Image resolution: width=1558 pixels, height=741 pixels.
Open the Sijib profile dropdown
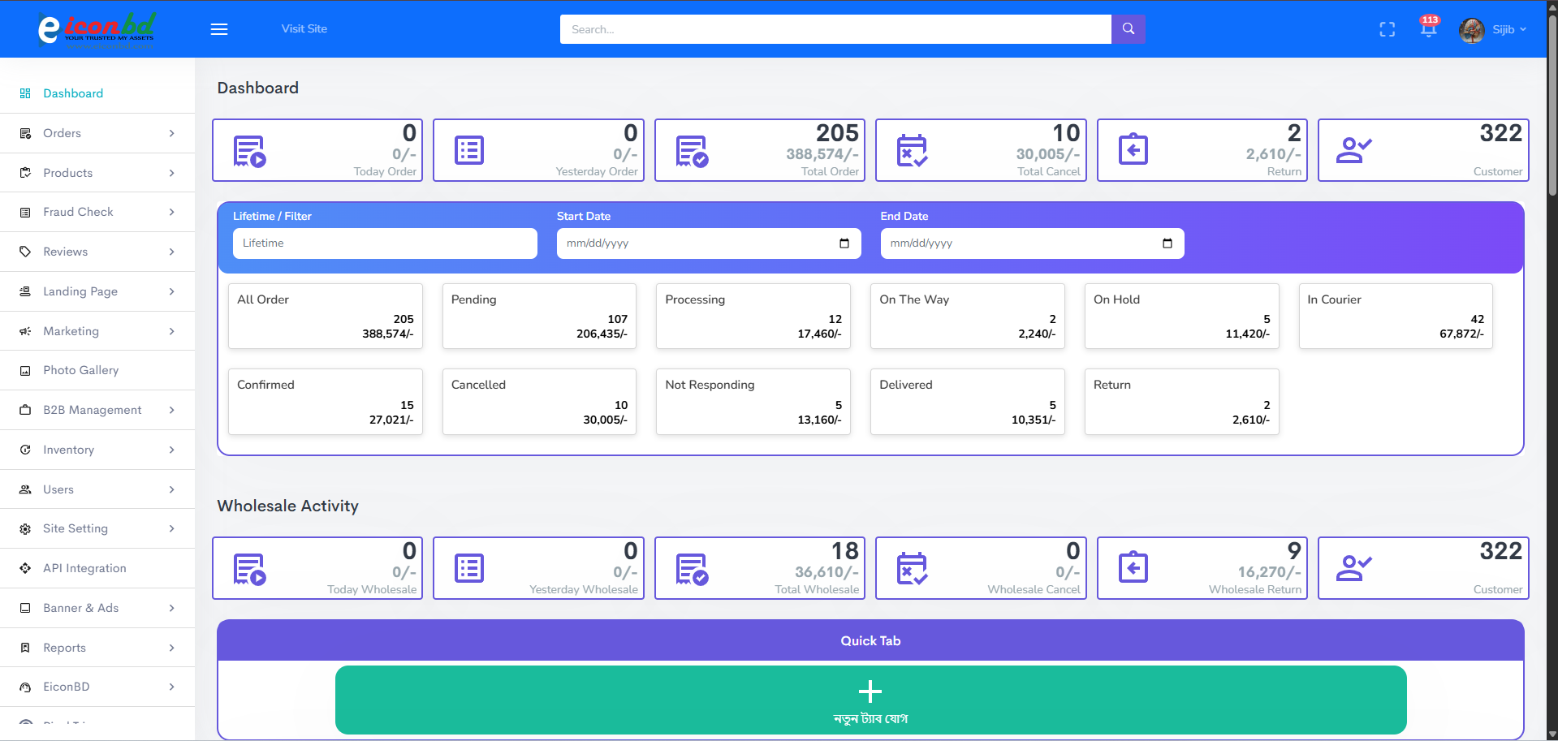(x=1508, y=29)
